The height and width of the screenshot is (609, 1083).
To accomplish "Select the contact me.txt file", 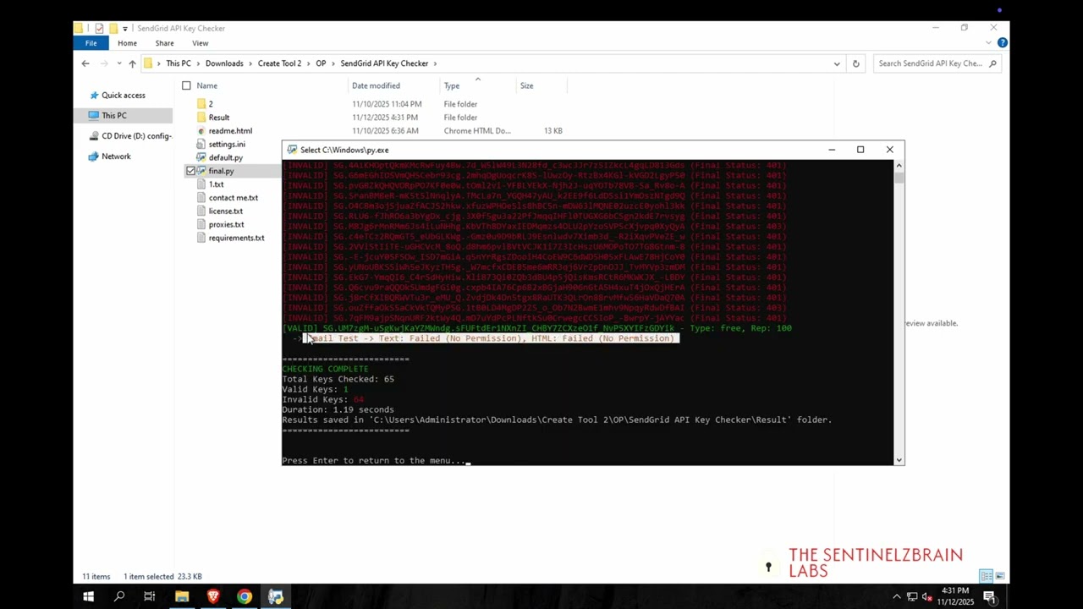I will 234,198.
